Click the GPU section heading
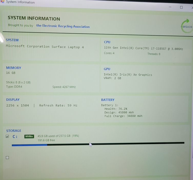 pyautogui.click(x=107, y=69)
